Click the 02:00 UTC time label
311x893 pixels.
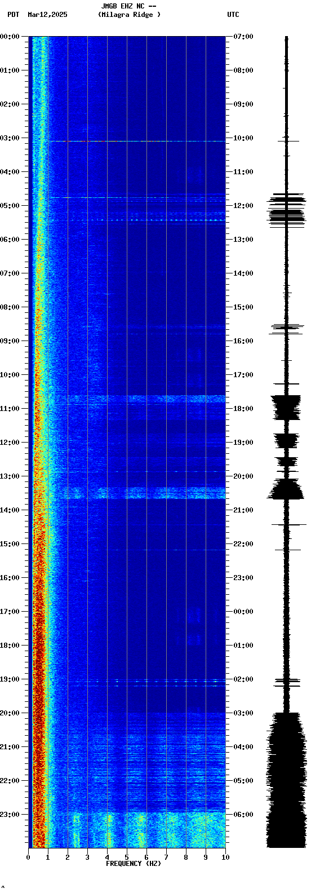coord(243,679)
